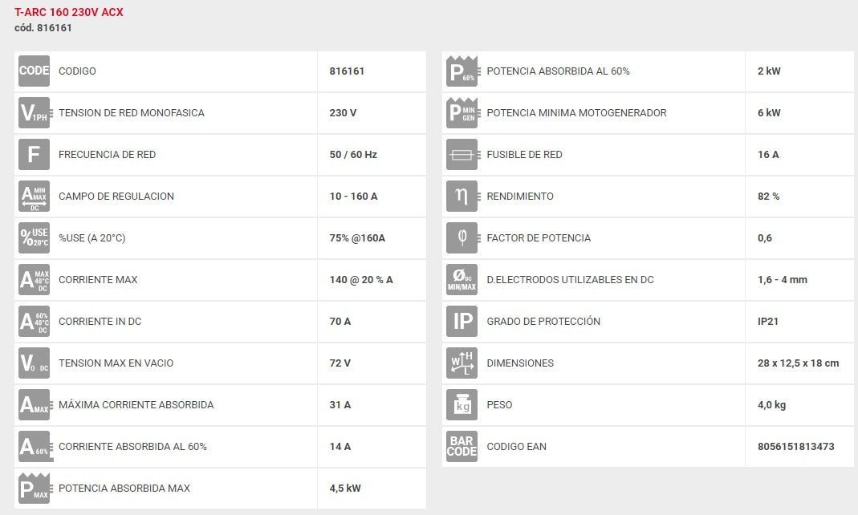Click the 14 A value
858x515 pixels.
click(x=340, y=447)
